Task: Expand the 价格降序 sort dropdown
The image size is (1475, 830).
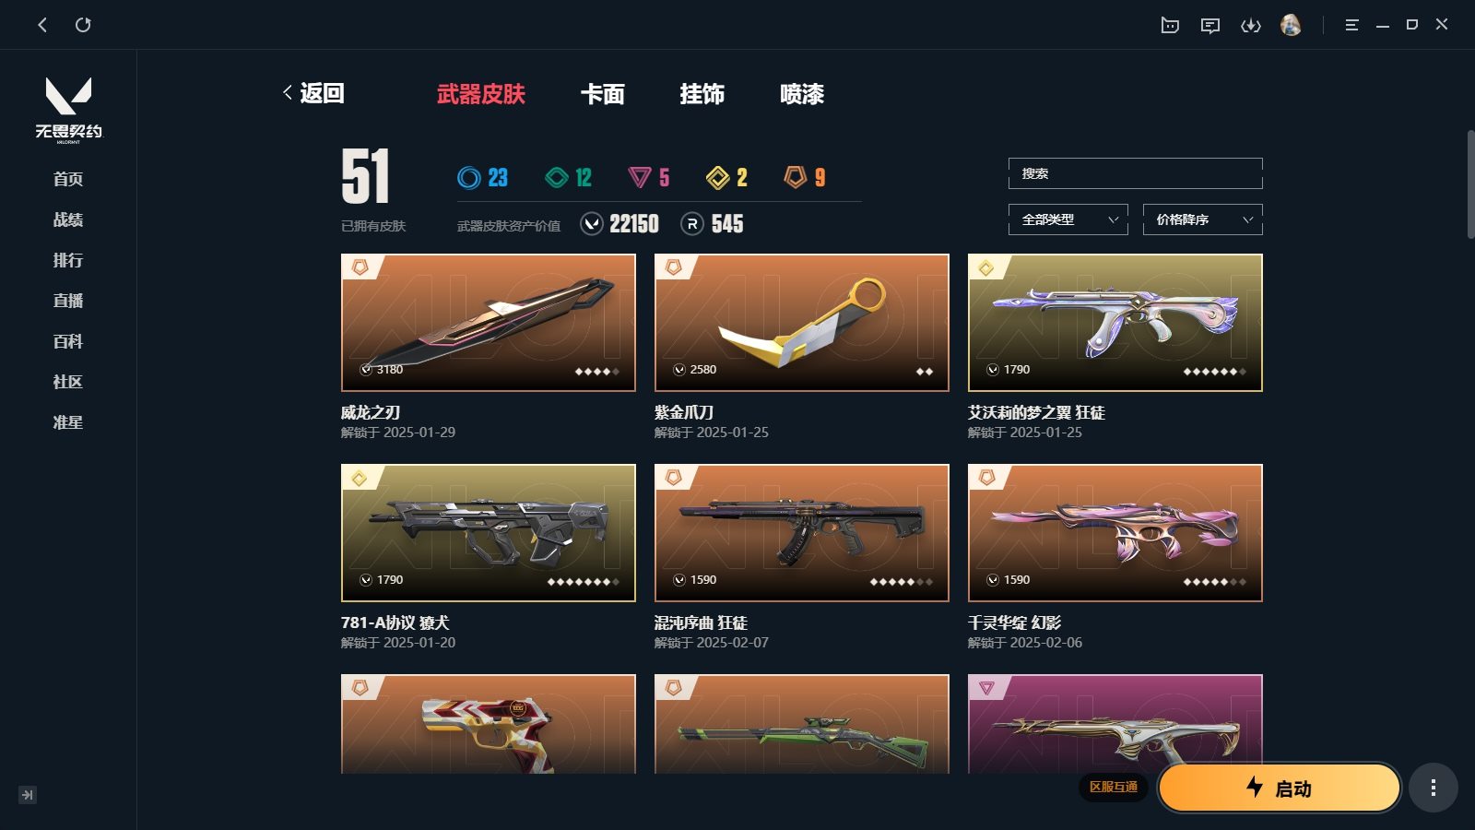Action: (1203, 219)
